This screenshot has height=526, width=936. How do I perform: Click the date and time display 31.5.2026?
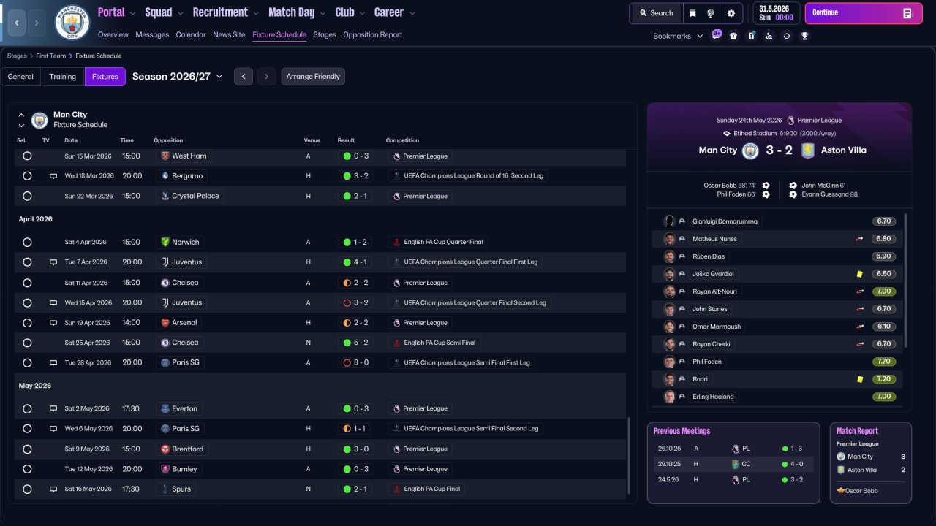point(776,13)
